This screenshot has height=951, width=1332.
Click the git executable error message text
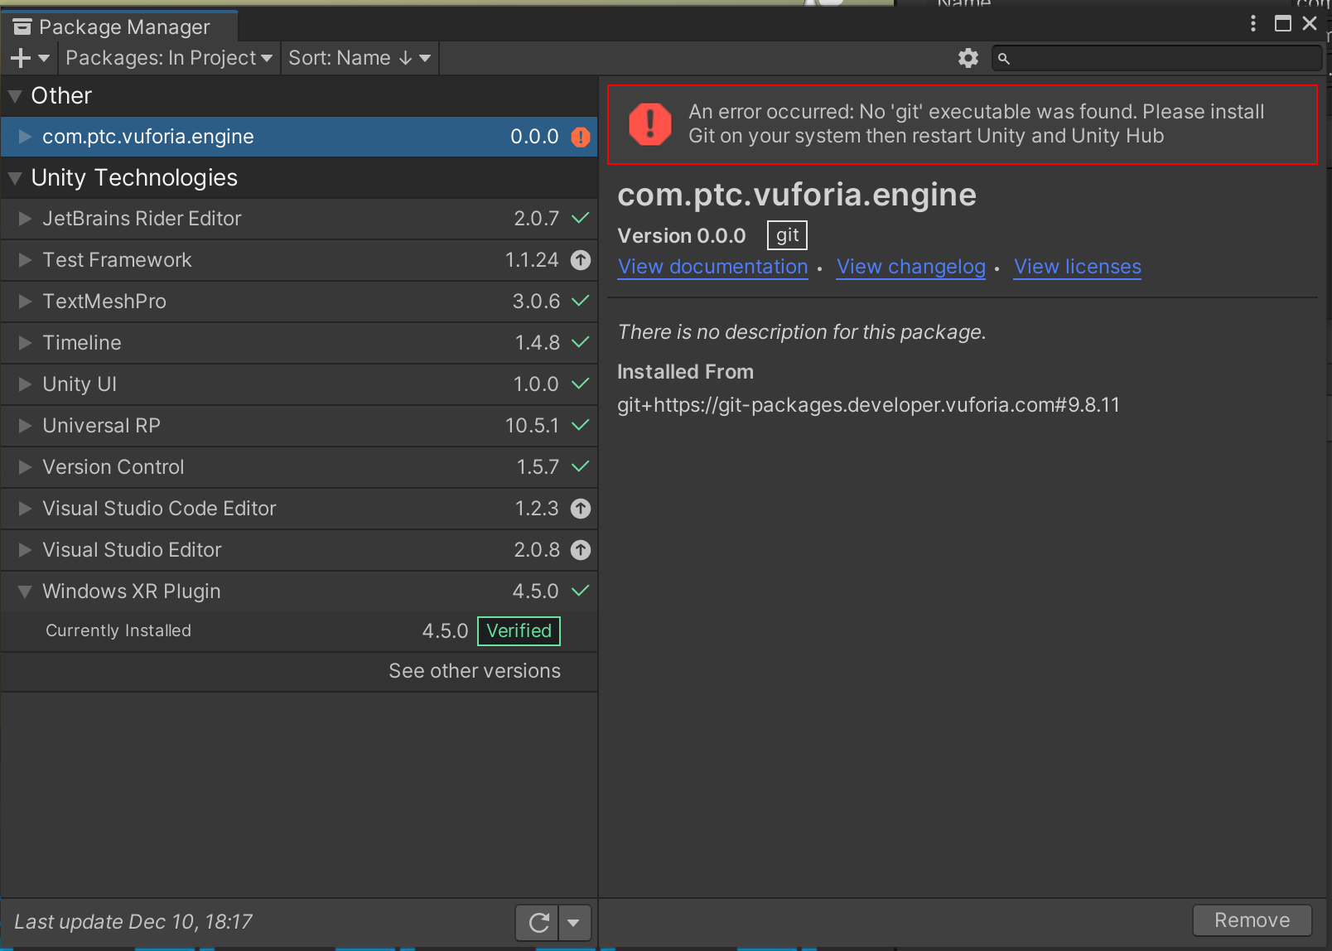[x=977, y=123]
